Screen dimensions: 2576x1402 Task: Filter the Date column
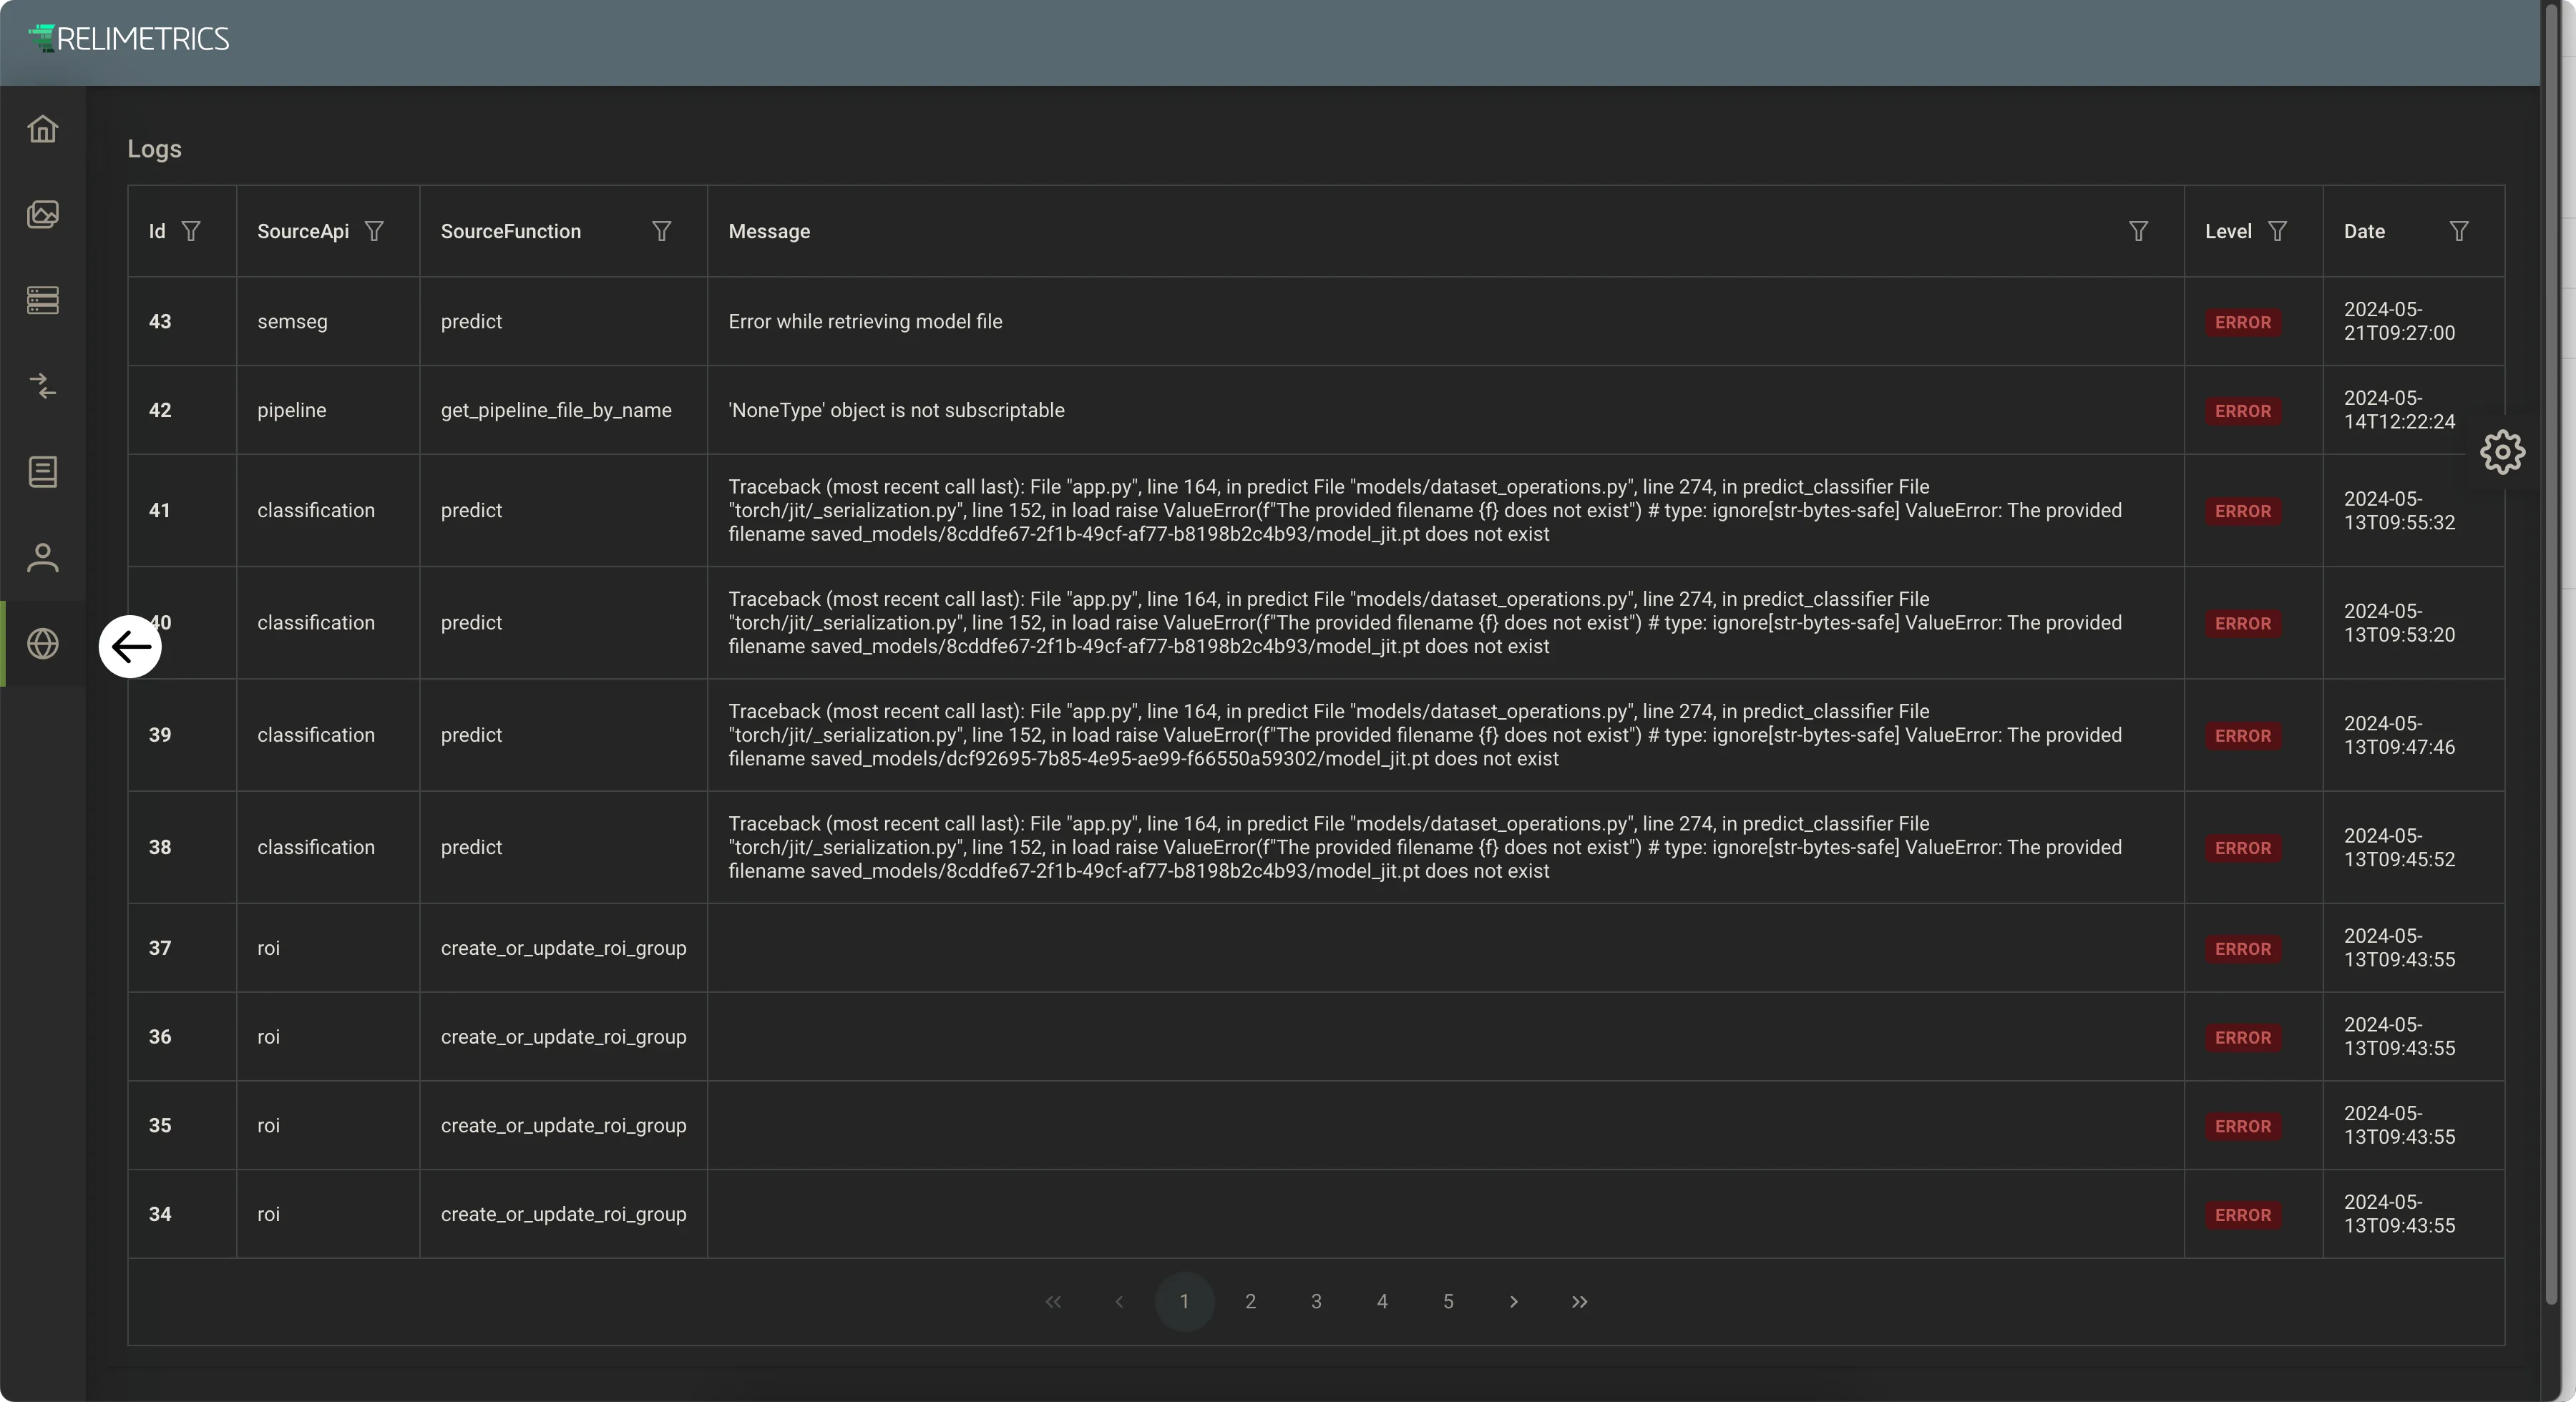tap(2459, 231)
